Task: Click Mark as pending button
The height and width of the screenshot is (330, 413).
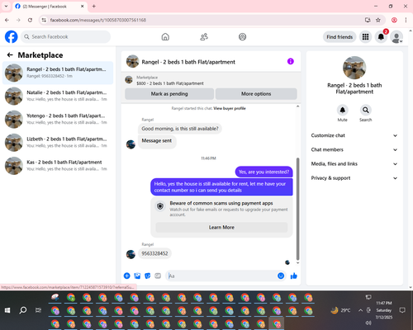Action: point(169,94)
